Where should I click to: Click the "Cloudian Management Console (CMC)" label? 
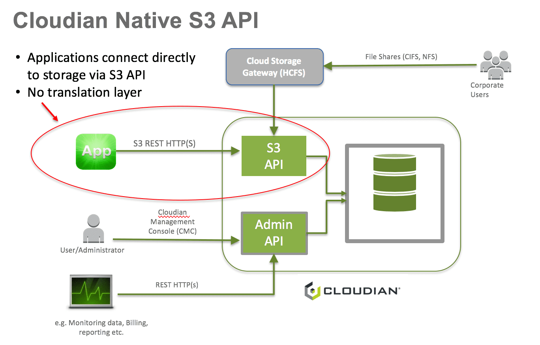(172, 222)
